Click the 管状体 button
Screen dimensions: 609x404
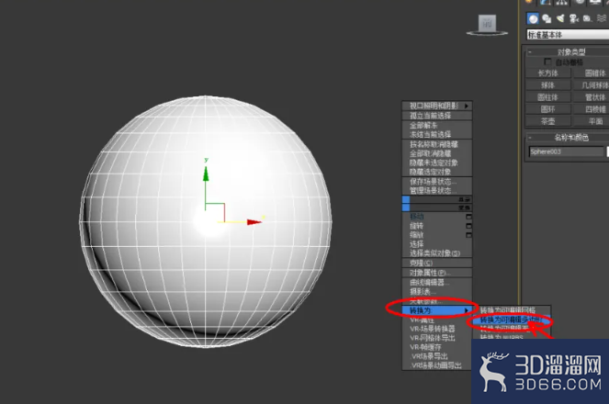click(x=592, y=97)
